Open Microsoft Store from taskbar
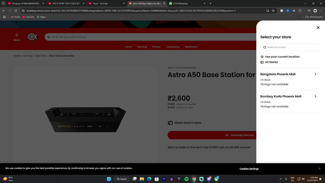Screen dimensions: 325x183 [157, 179]
